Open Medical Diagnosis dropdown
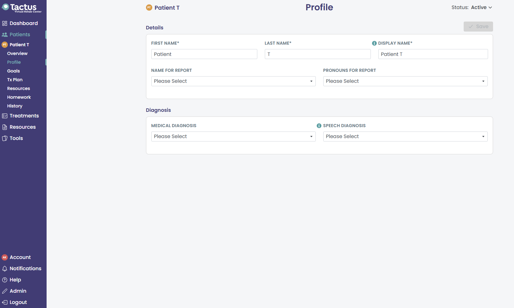This screenshot has width=514, height=308. [233, 137]
